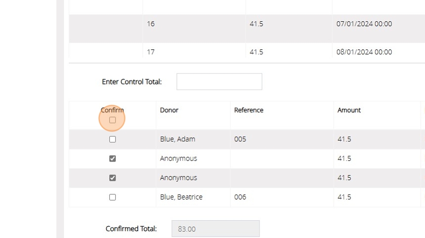Click reference number 005
This screenshot has width=425, height=238.
pyautogui.click(x=240, y=139)
